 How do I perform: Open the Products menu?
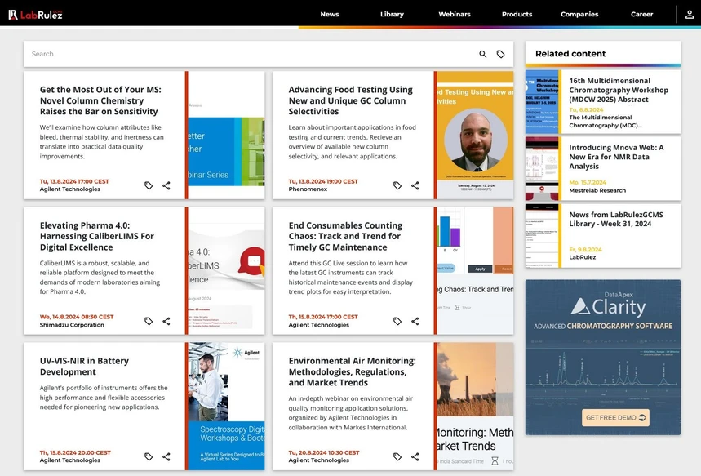click(x=517, y=15)
